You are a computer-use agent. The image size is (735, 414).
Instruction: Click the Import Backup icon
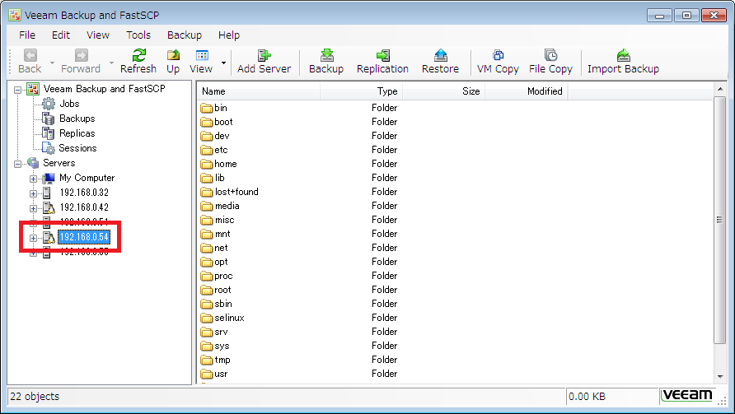tap(624, 55)
